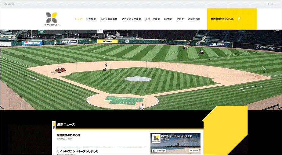The width and height of the screenshot is (282, 155).
Task: Click the browser forward chevron in the top bar
Action: coord(273,4)
